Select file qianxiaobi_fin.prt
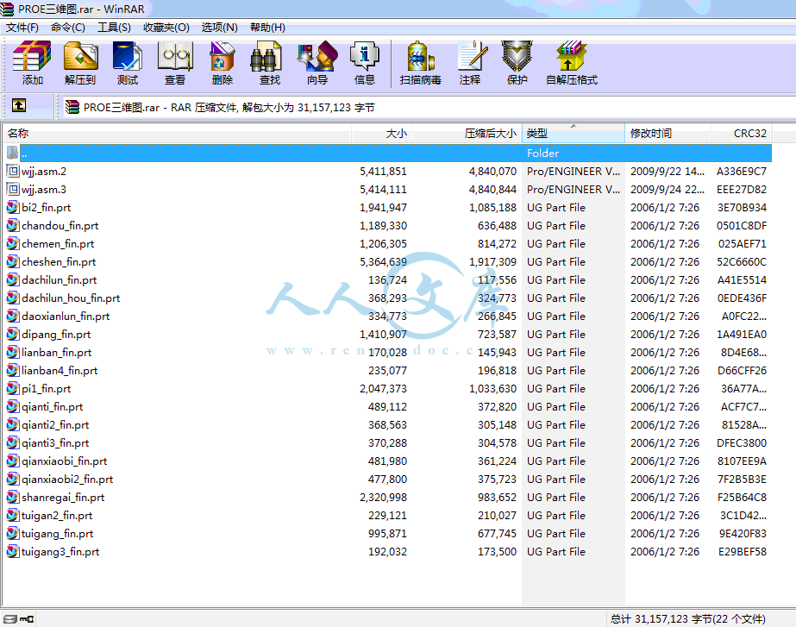Screen dimensions: 796x627 [x=65, y=461]
